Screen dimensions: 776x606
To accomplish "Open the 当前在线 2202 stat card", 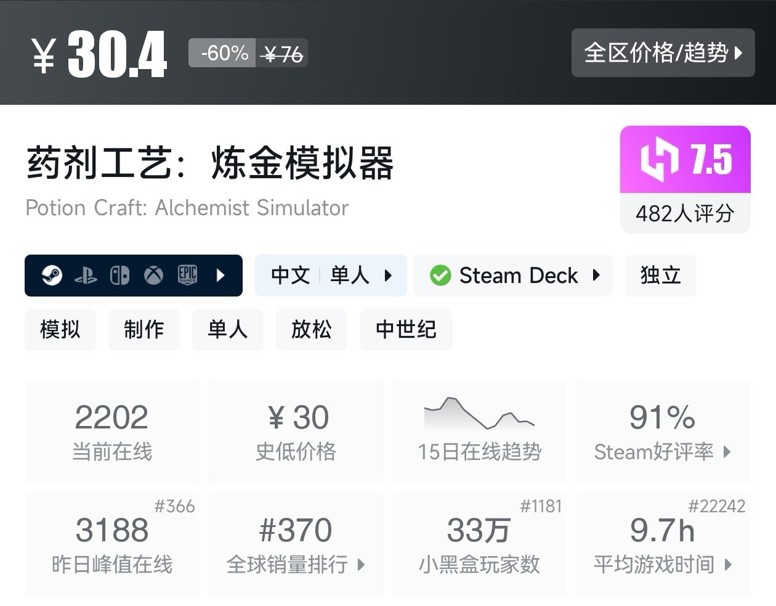I will [x=112, y=432].
